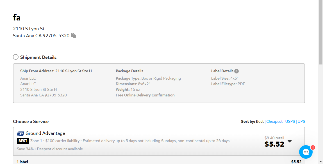The height and width of the screenshot is (164, 323).
Task: Open the live chat bubble
Action: 306,152
